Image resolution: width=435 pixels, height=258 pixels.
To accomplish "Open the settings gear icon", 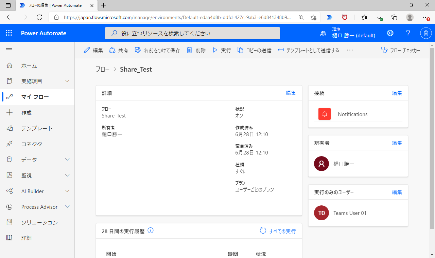I will click(390, 33).
